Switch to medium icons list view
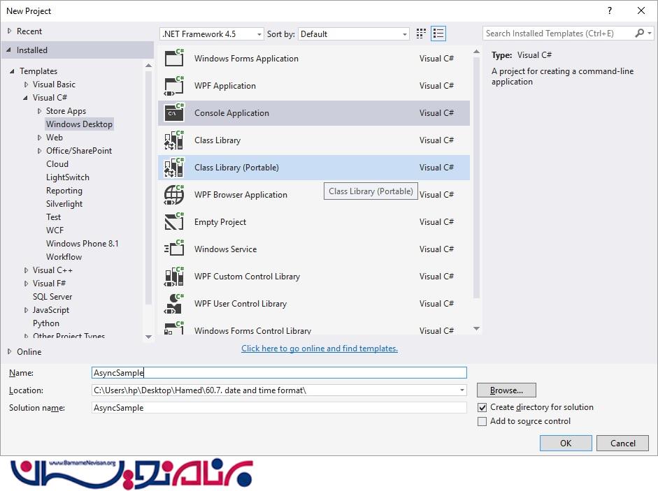Screen dimensions: 658x491 coord(438,34)
